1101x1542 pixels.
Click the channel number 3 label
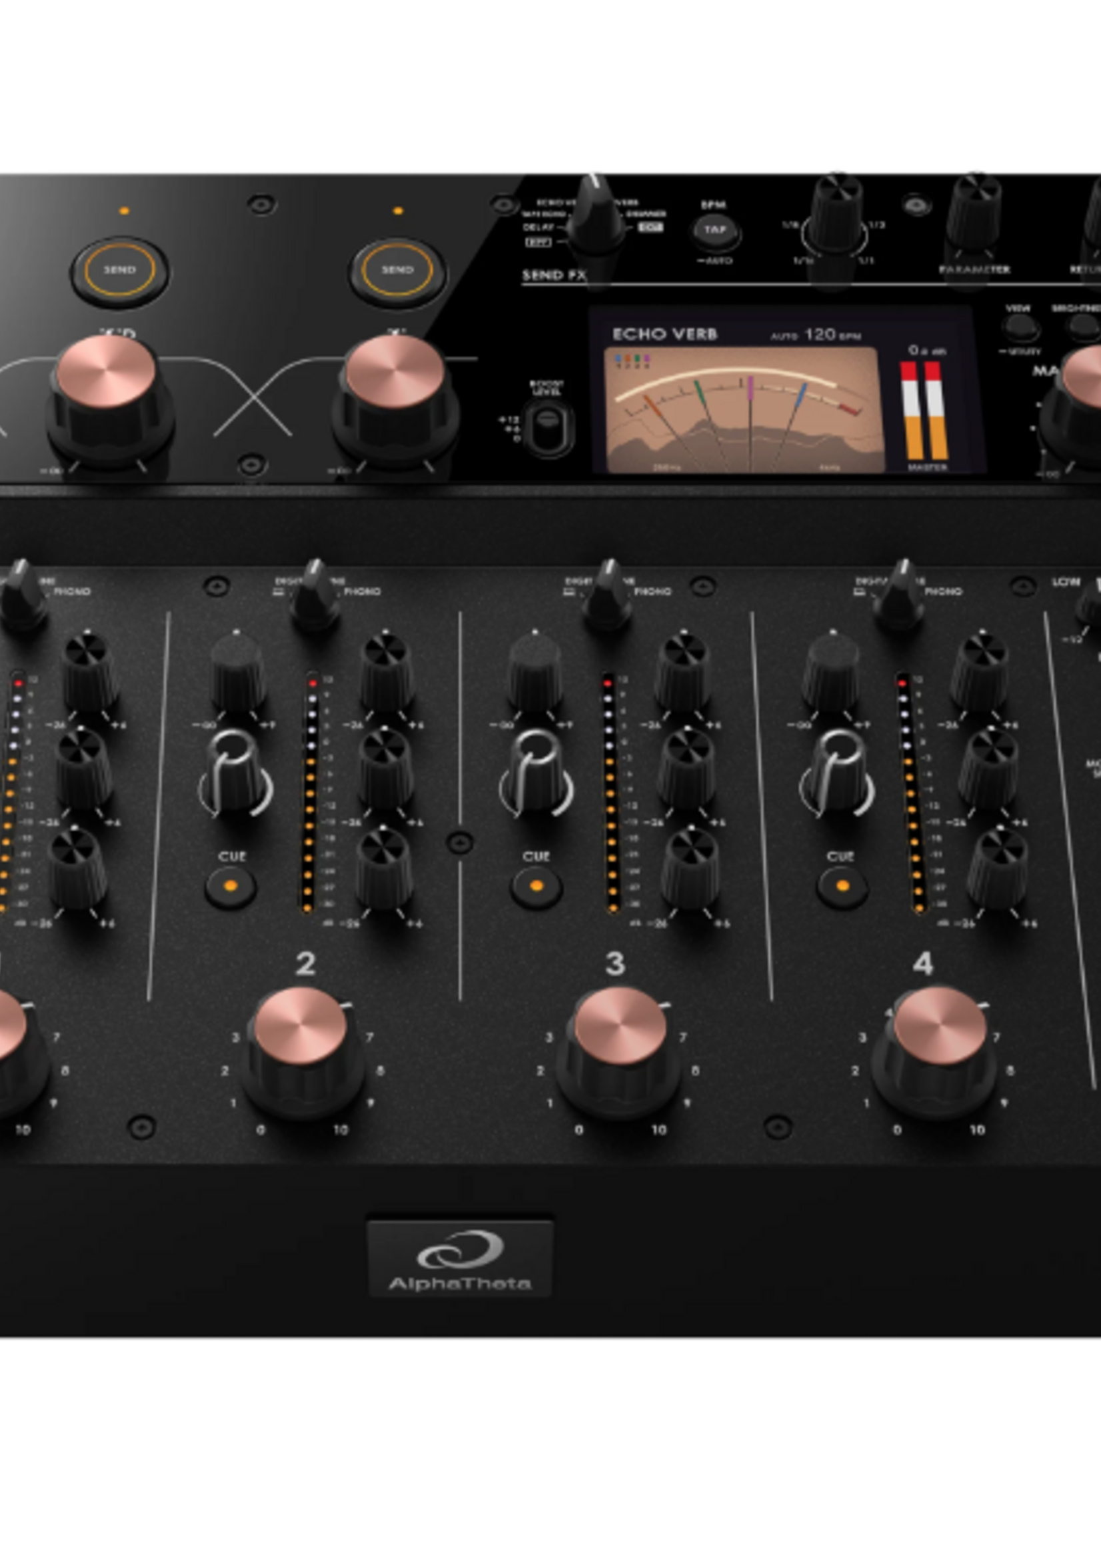click(615, 963)
